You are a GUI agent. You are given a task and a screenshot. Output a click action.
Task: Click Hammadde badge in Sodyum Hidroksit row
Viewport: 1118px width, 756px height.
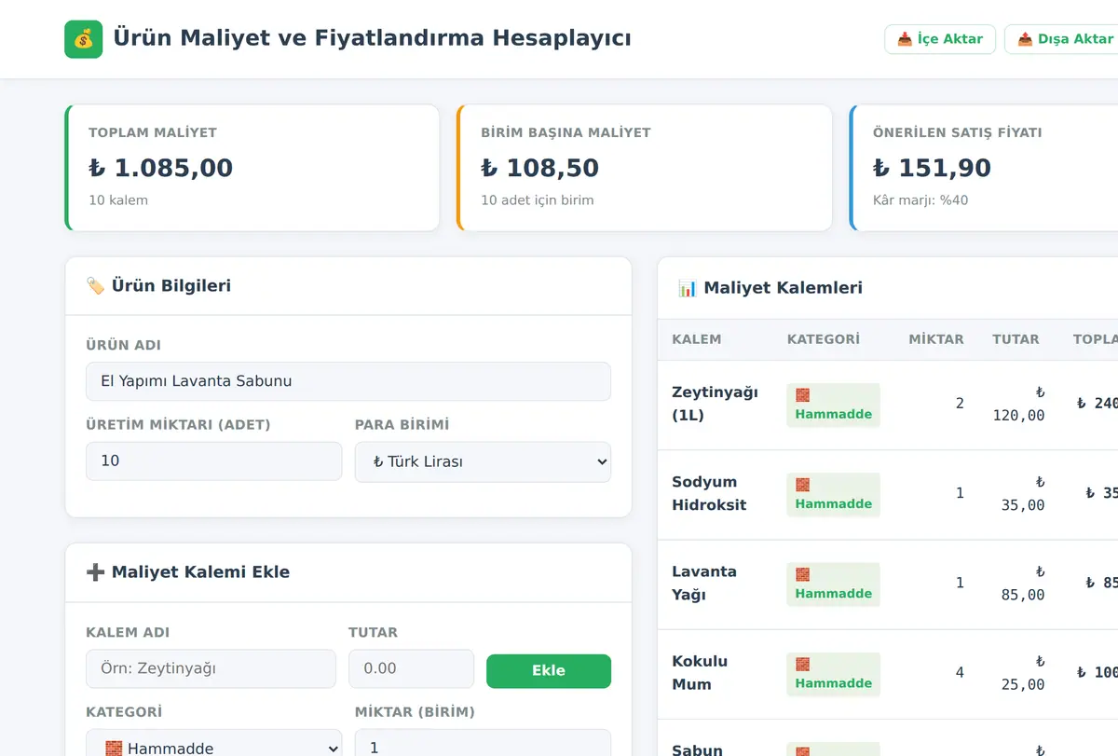click(x=834, y=494)
